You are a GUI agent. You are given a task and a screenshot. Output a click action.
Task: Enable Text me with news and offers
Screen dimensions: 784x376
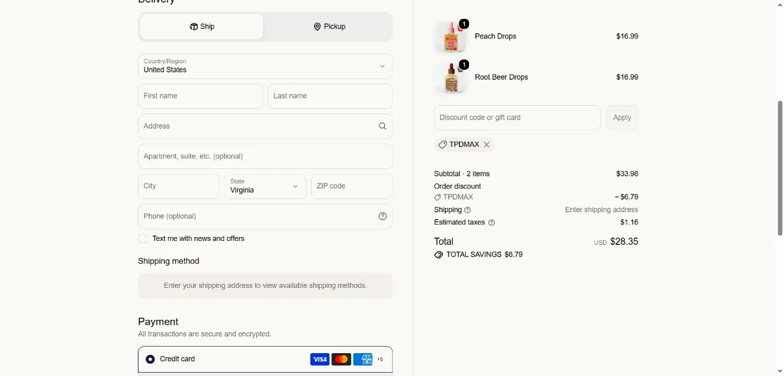click(x=143, y=239)
